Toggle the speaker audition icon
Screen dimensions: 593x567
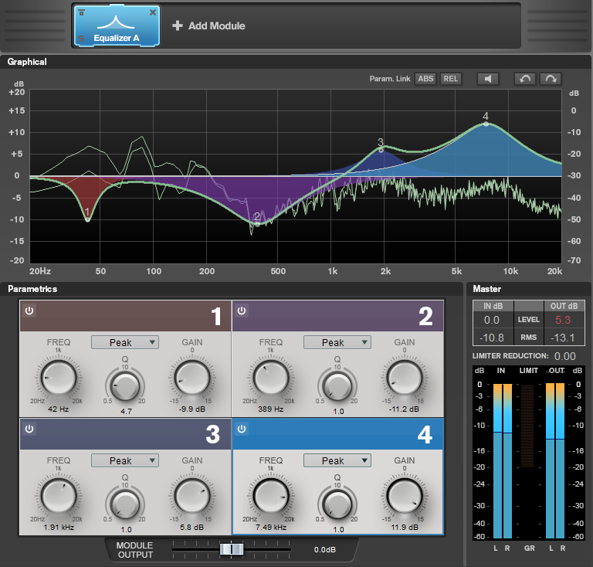[x=488, y=79]
